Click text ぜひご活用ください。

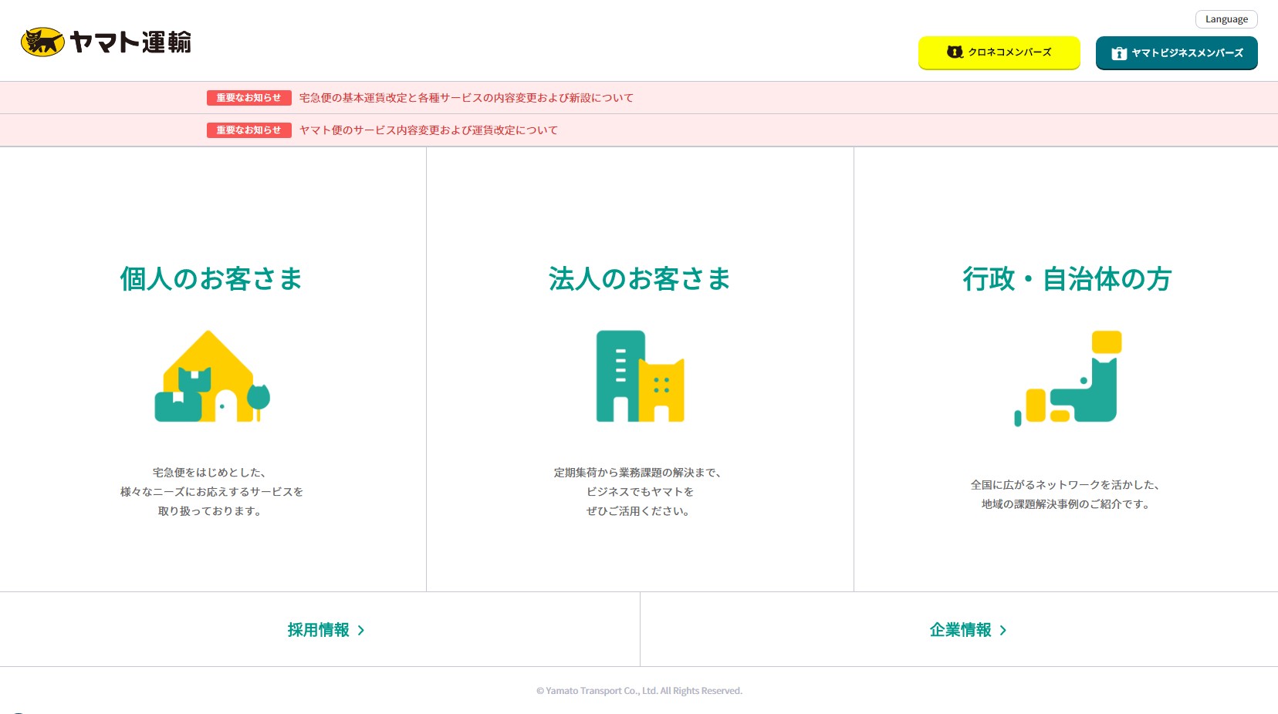click(x=638, y=511)
